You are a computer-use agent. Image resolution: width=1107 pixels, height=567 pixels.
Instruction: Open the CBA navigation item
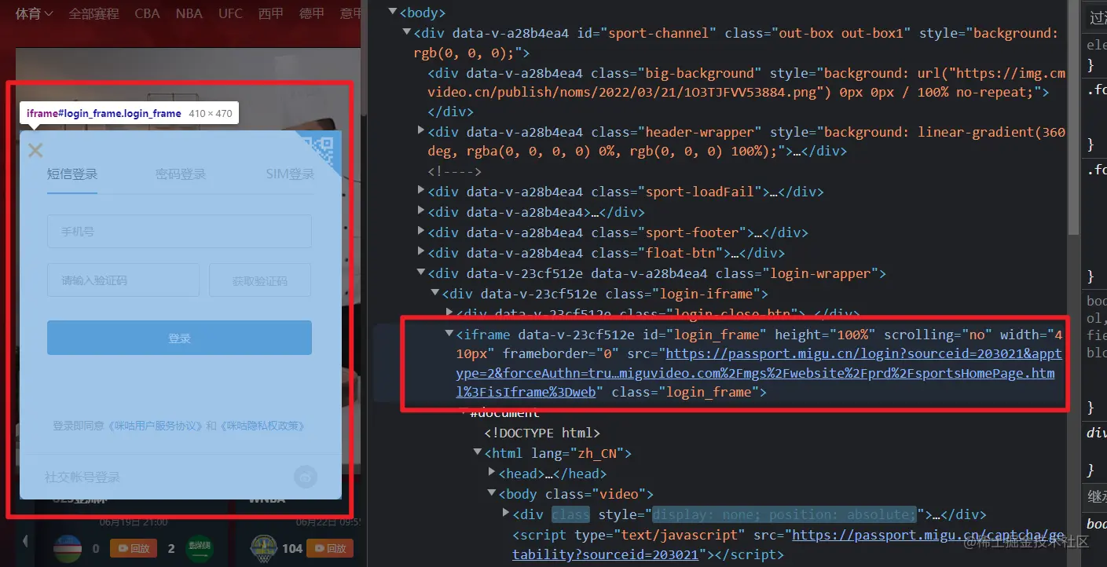click(x=147, y=13)
